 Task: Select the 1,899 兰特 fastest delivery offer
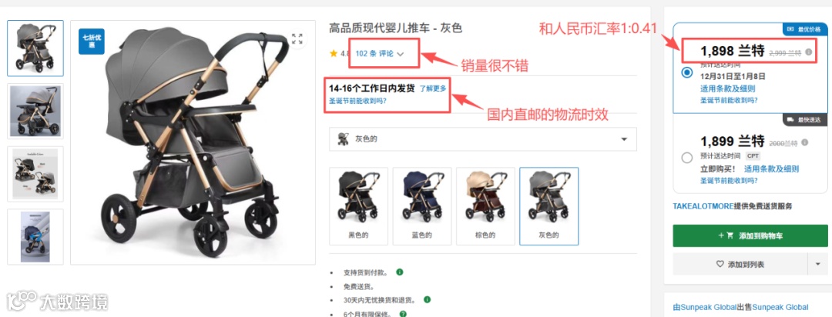tap(687, 158)
